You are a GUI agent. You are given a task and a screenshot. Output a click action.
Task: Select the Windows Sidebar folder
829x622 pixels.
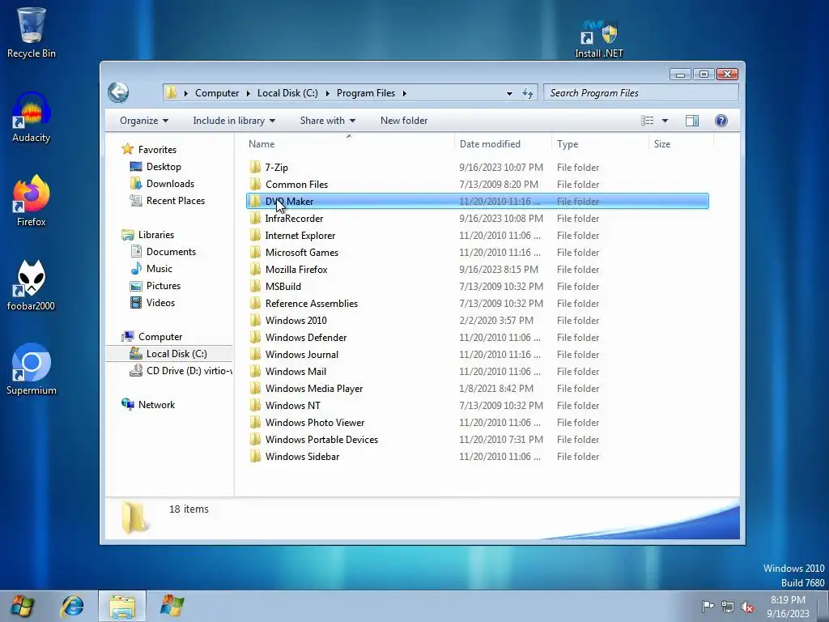477,457
